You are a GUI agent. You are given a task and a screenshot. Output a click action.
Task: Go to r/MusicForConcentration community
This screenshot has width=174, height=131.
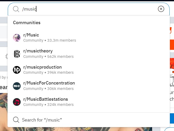coord(89,86)
